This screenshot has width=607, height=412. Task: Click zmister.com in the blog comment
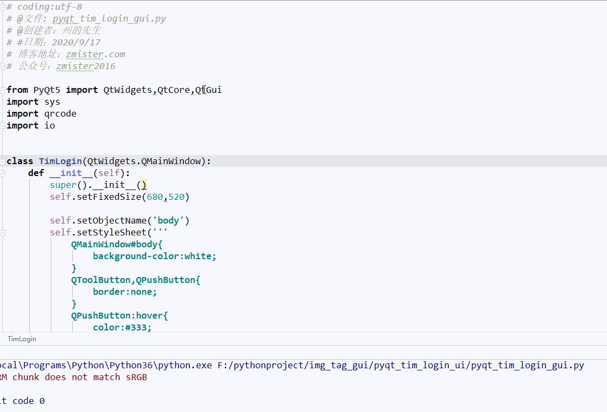[x=96, y=55]
